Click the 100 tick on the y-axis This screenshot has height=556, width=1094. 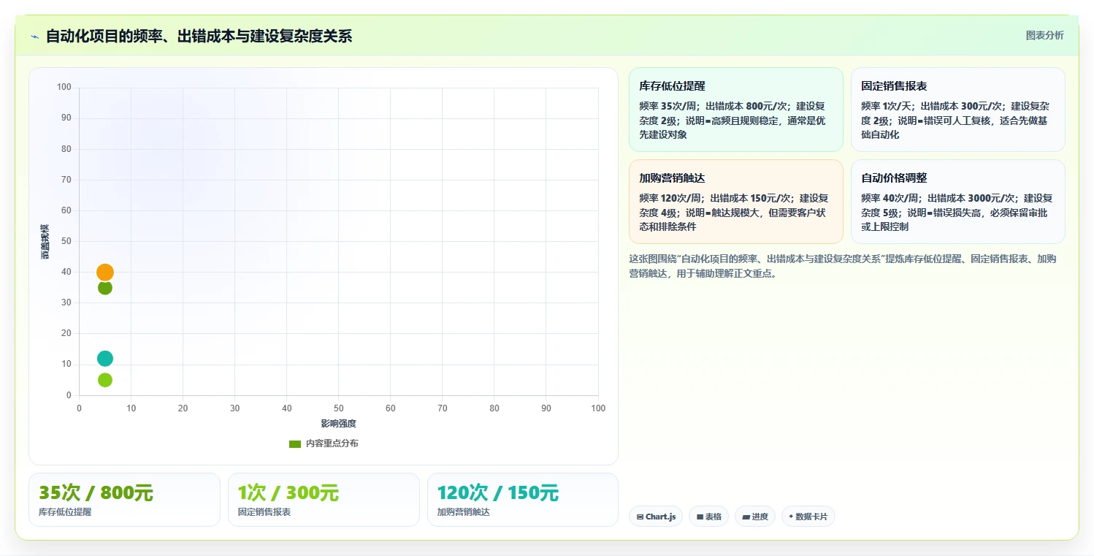pyautogui.click(x=64, y=88)
